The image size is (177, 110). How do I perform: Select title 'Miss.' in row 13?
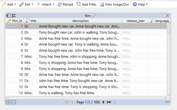point(31,93)
